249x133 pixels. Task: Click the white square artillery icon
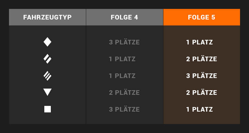pyautogui.click(x=48, y=109)
